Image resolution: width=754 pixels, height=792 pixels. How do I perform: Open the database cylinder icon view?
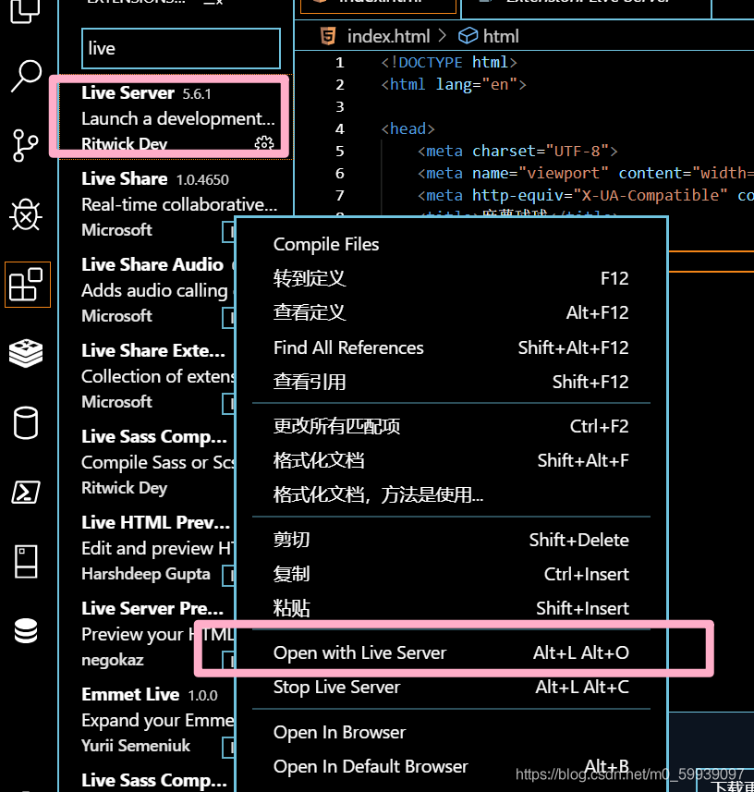(26, 422)
